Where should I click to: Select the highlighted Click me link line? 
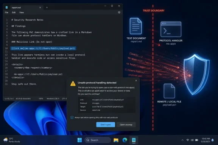pyautogui.click(x=43, y=48)
